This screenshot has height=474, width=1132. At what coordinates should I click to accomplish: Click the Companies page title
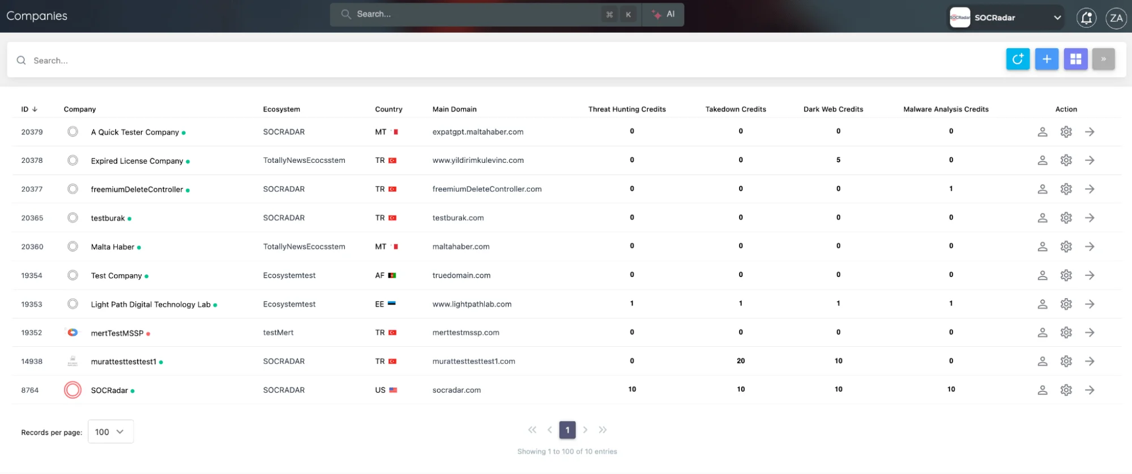(37, 16)
